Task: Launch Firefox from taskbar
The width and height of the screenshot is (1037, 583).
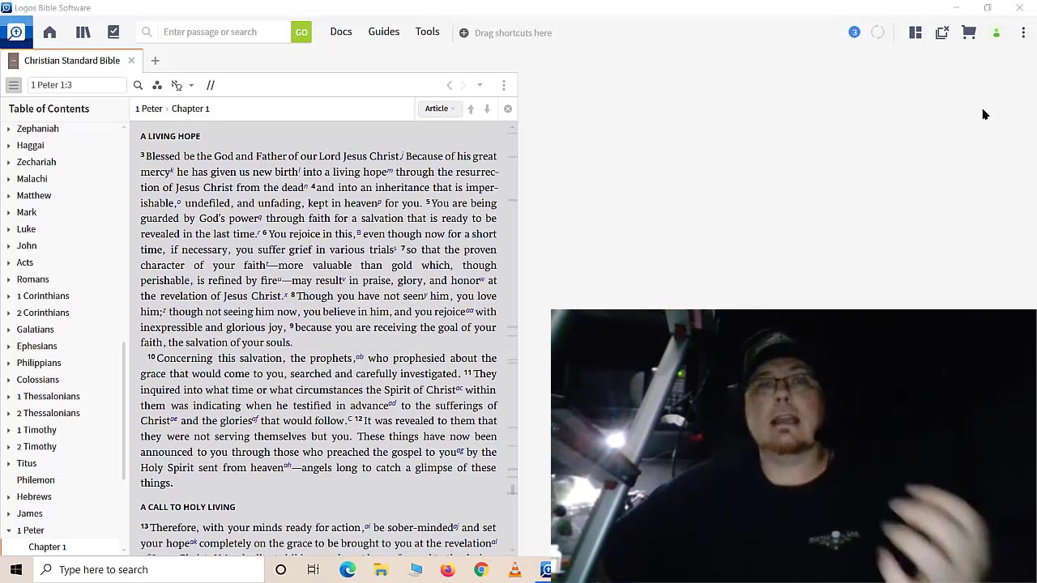Action: (x=448, y=570)
